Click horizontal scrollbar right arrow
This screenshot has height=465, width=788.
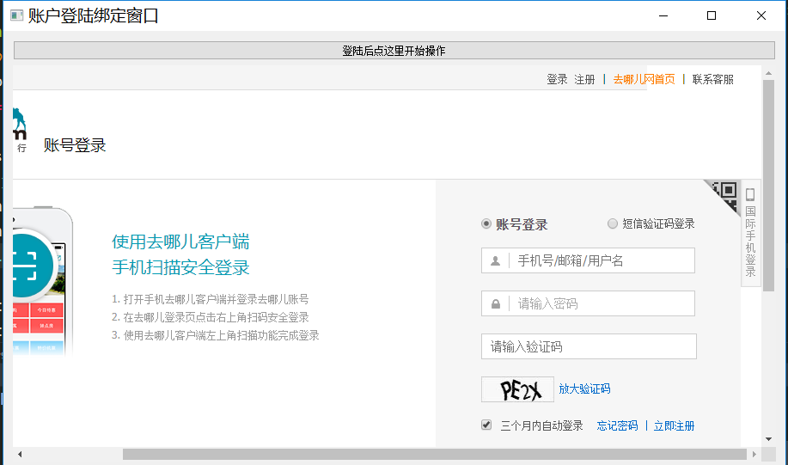coord(754,455)
